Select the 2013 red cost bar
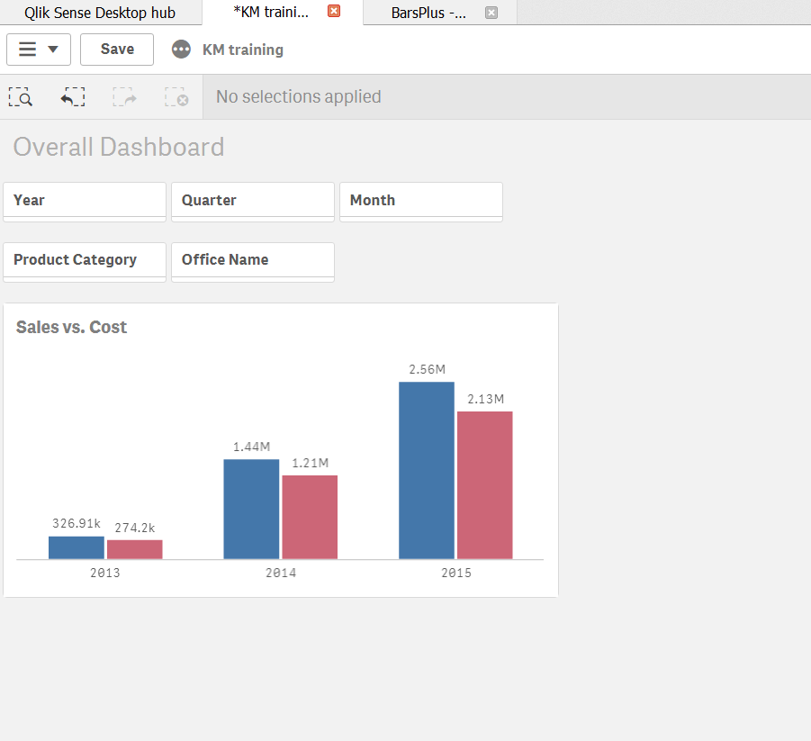The width and height of the screenshot is (811, 741). coord(134,549)
